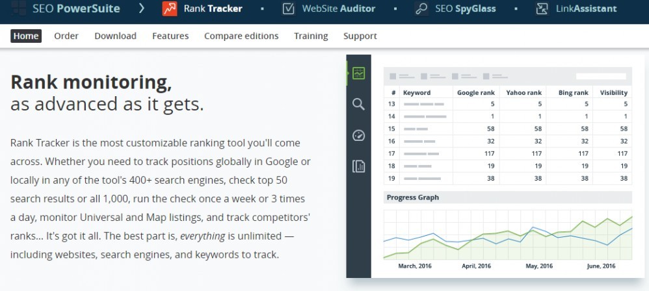Click the Rank monitoring headline
The image size is (649, 291).
[x=91, y=82]
